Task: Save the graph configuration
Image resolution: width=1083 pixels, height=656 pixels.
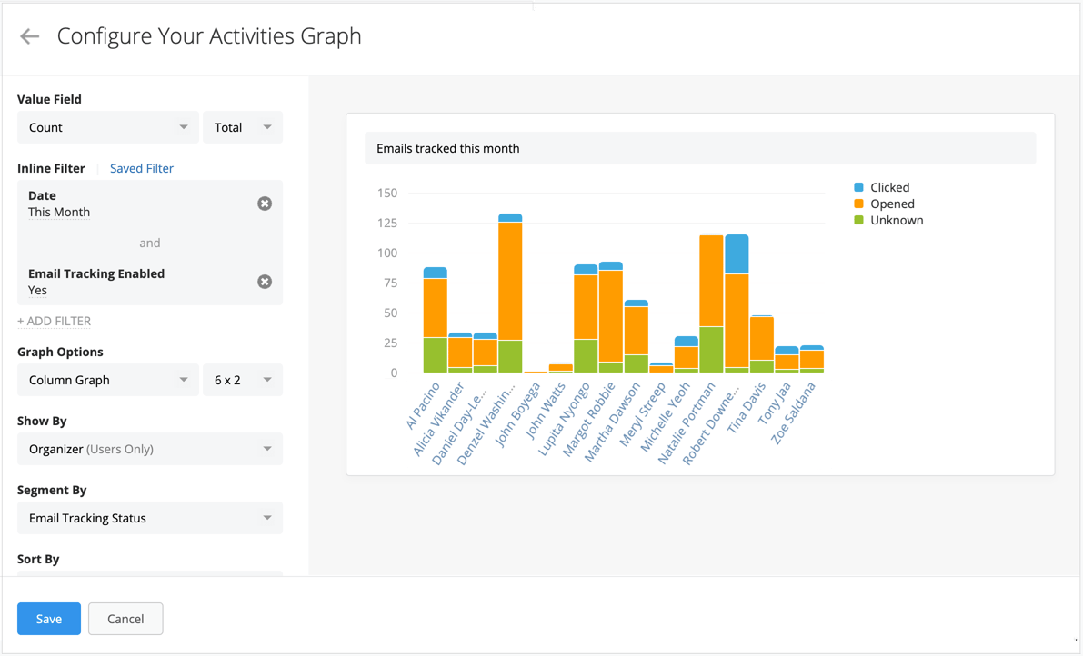Action: click(x=48, y=619)
